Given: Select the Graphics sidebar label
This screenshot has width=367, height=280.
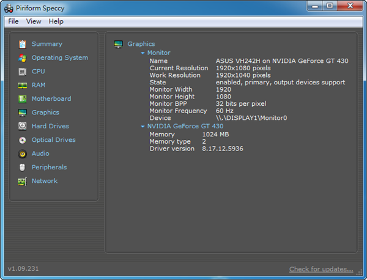Looking at the screenshot, I should [45, 112].
